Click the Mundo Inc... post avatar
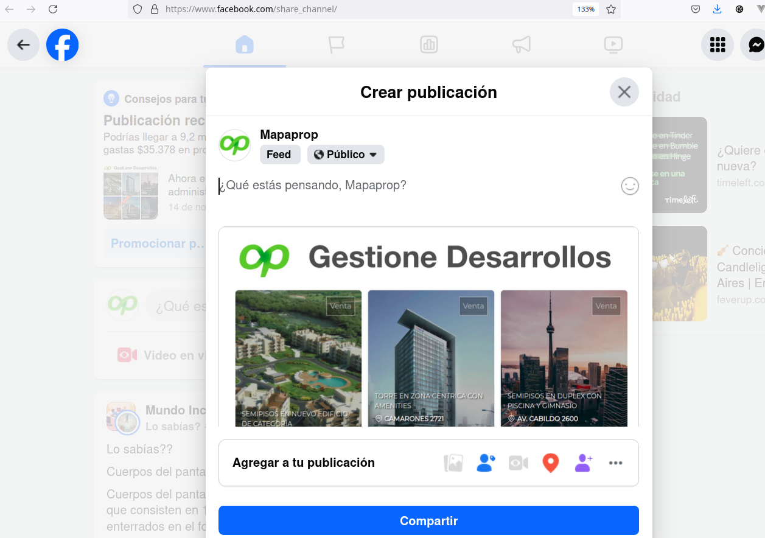Viewport: 765px width, 538px height. [x=123, y=417]
